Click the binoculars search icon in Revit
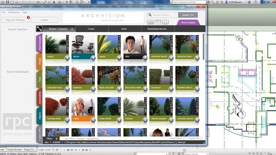 click(x=209, y=2)
